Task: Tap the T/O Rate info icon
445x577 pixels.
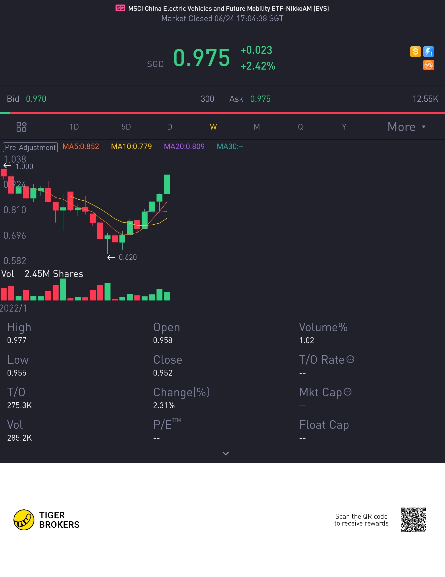Action: [x=350, y=359]
